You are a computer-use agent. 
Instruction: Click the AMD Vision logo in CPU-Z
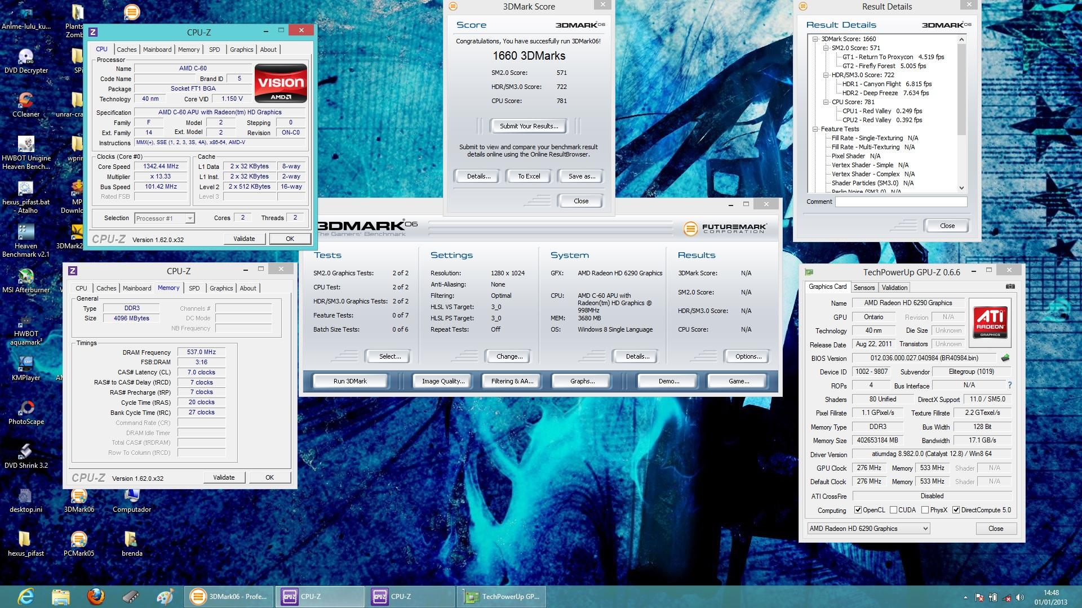(x=281, y=84)
